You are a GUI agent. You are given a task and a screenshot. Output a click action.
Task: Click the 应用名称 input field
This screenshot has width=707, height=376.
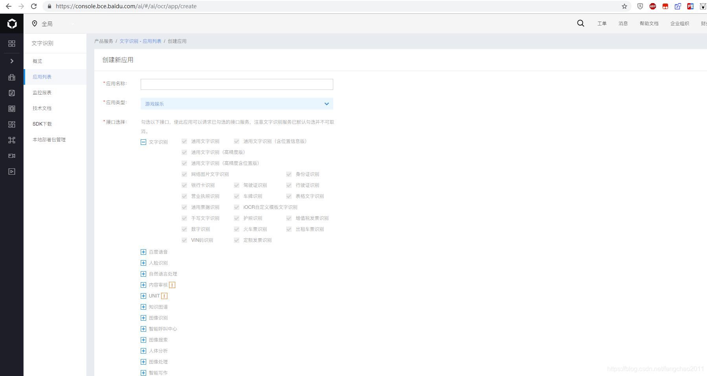[x=237, y=84]
